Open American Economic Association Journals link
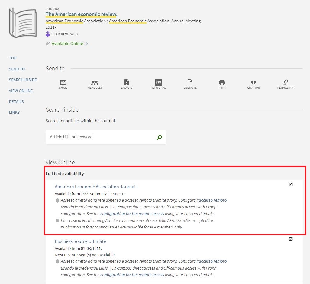310x284 pixels. 96,187
